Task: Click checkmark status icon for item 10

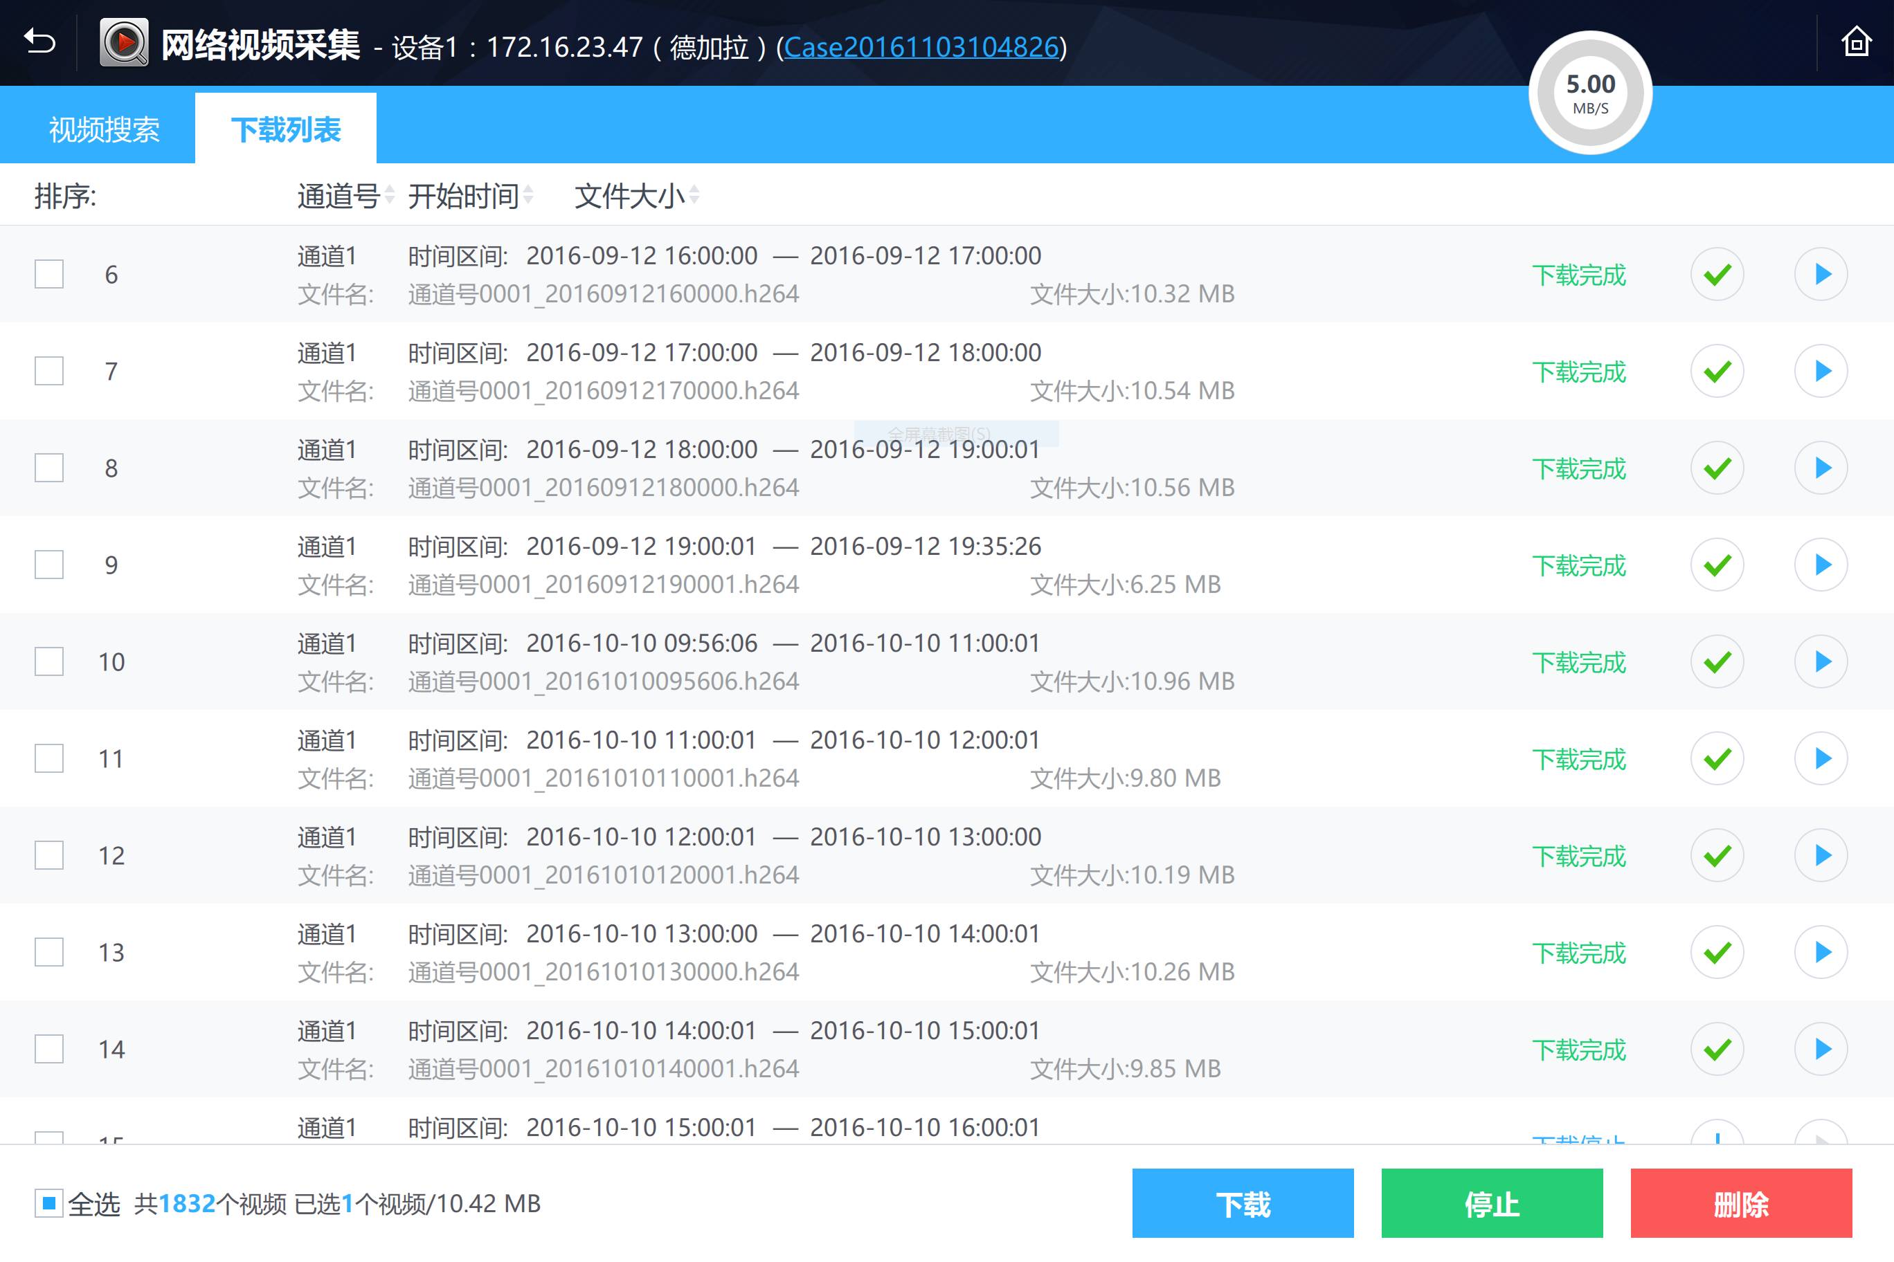Action: [1717, 661]
